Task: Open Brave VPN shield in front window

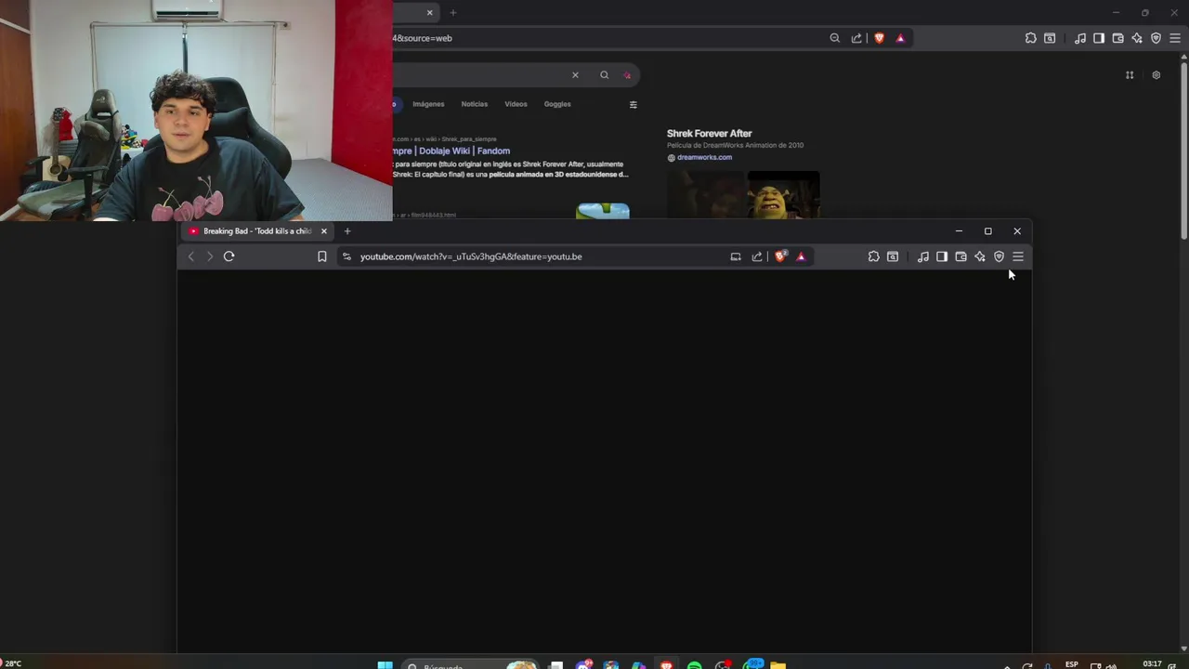Action: pos(999,256)
